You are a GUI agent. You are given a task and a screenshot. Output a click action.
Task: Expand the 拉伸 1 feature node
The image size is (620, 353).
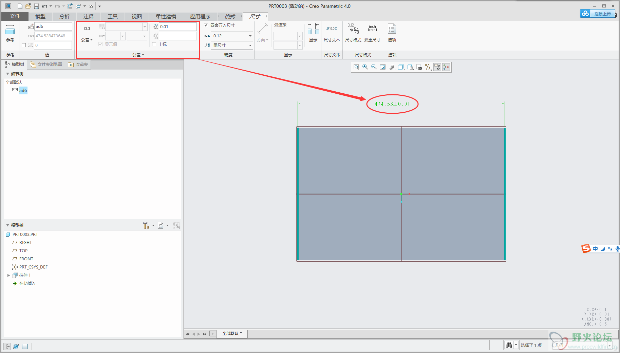(x=8, y=275)
